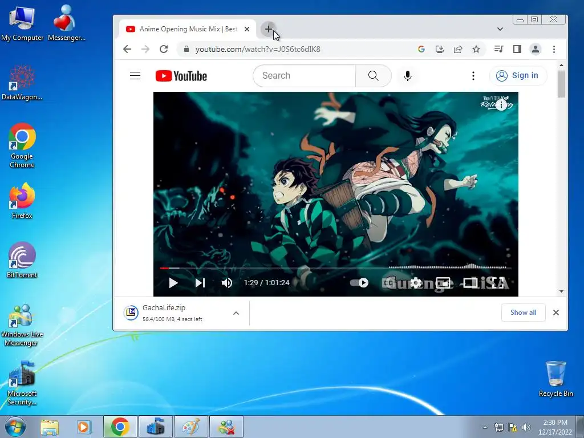Toggle autoplay switch
The image size is (584, 438).
pos(359,283)
